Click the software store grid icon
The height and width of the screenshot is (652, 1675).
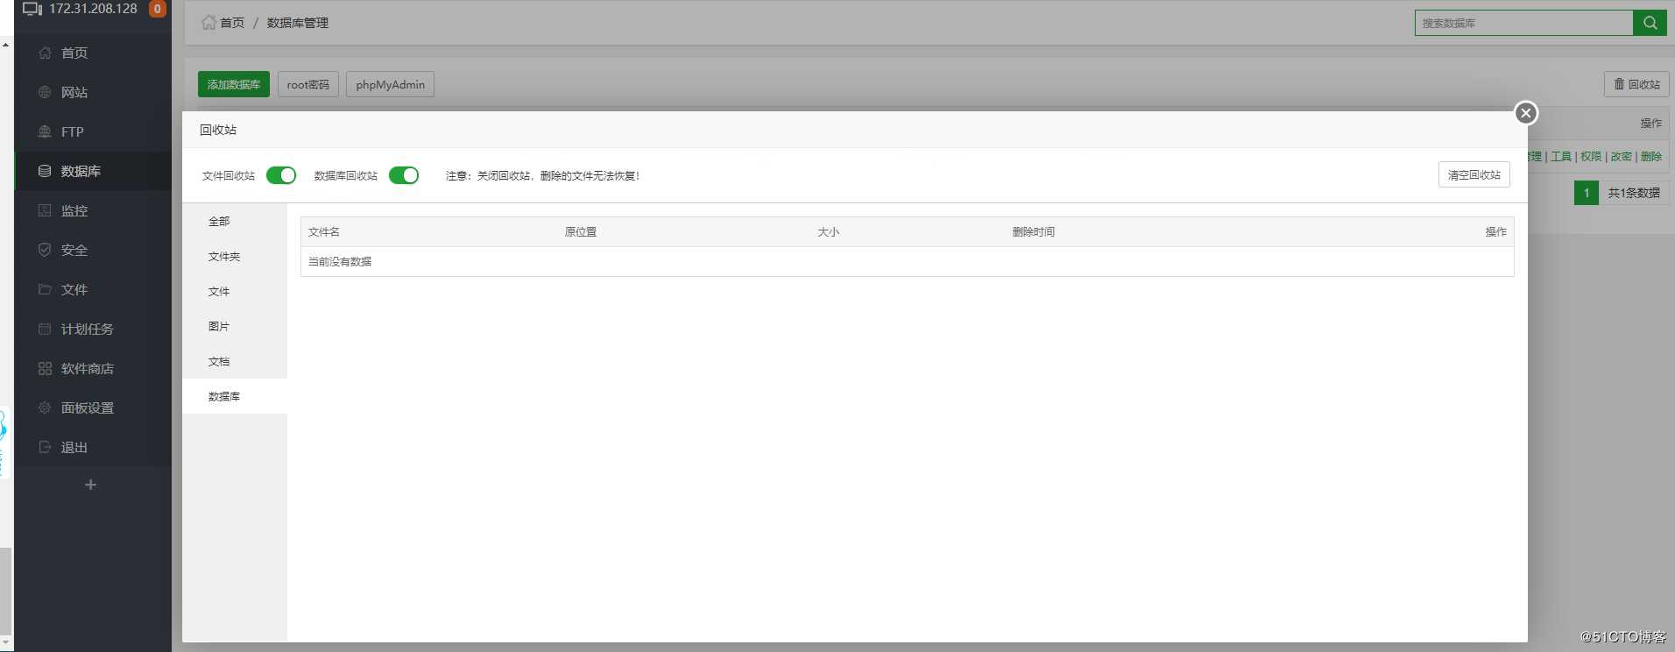click(45, 368)
